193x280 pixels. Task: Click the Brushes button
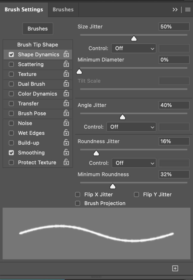pos(38,29)
